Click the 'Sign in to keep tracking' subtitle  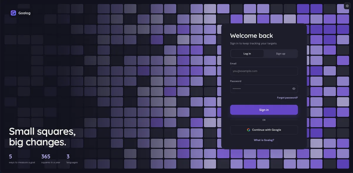(x=254, y=43)
